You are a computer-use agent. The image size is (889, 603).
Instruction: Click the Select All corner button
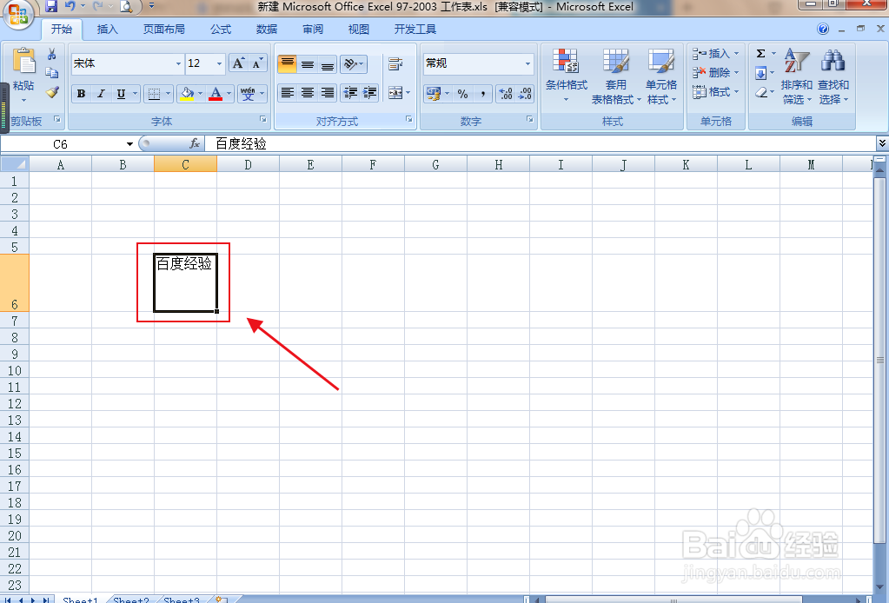(15, 164)
